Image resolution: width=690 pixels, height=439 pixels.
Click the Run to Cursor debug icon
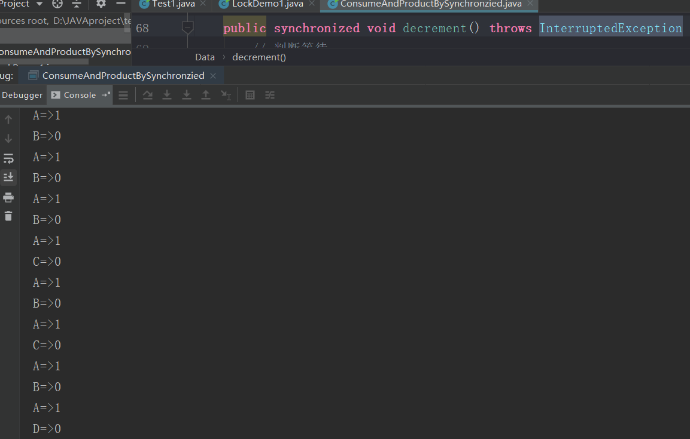click(x=226, y=95)
